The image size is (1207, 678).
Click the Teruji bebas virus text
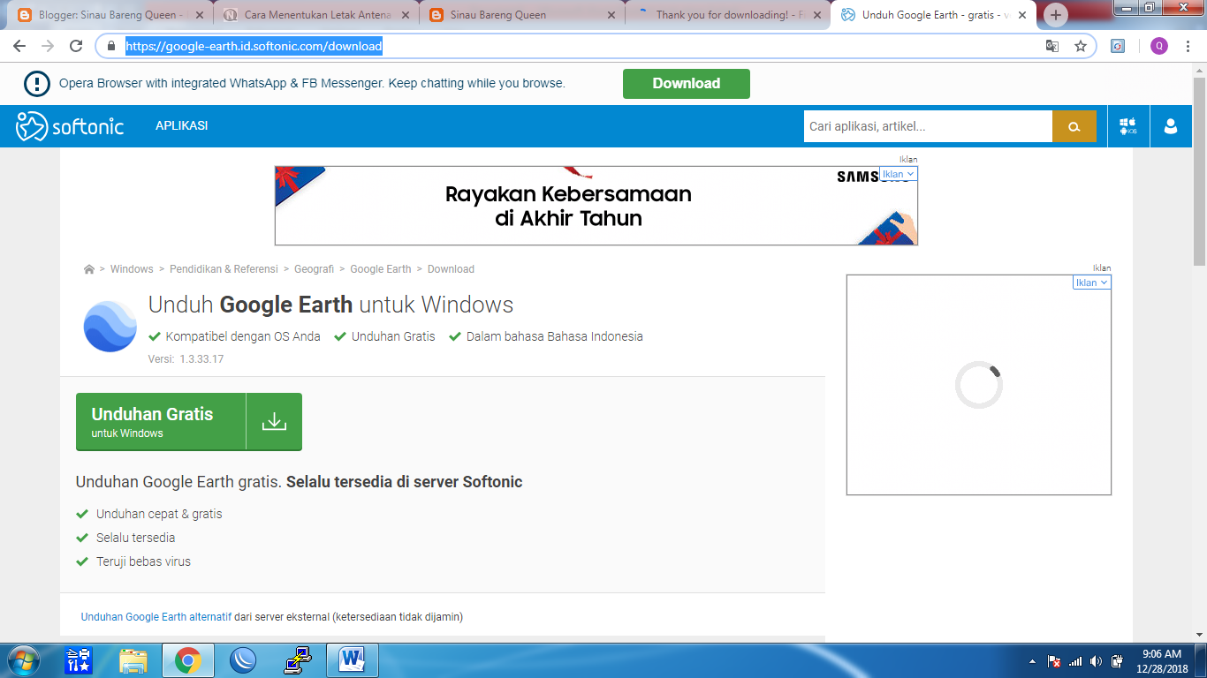click(143, 561)
